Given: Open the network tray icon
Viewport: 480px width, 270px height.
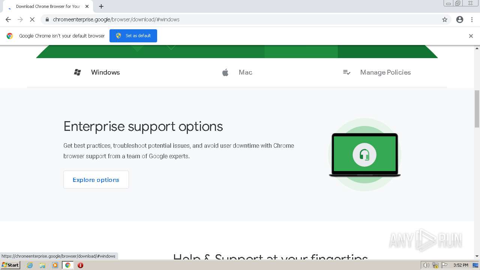Looking at the screenshot, I should 435,265.
